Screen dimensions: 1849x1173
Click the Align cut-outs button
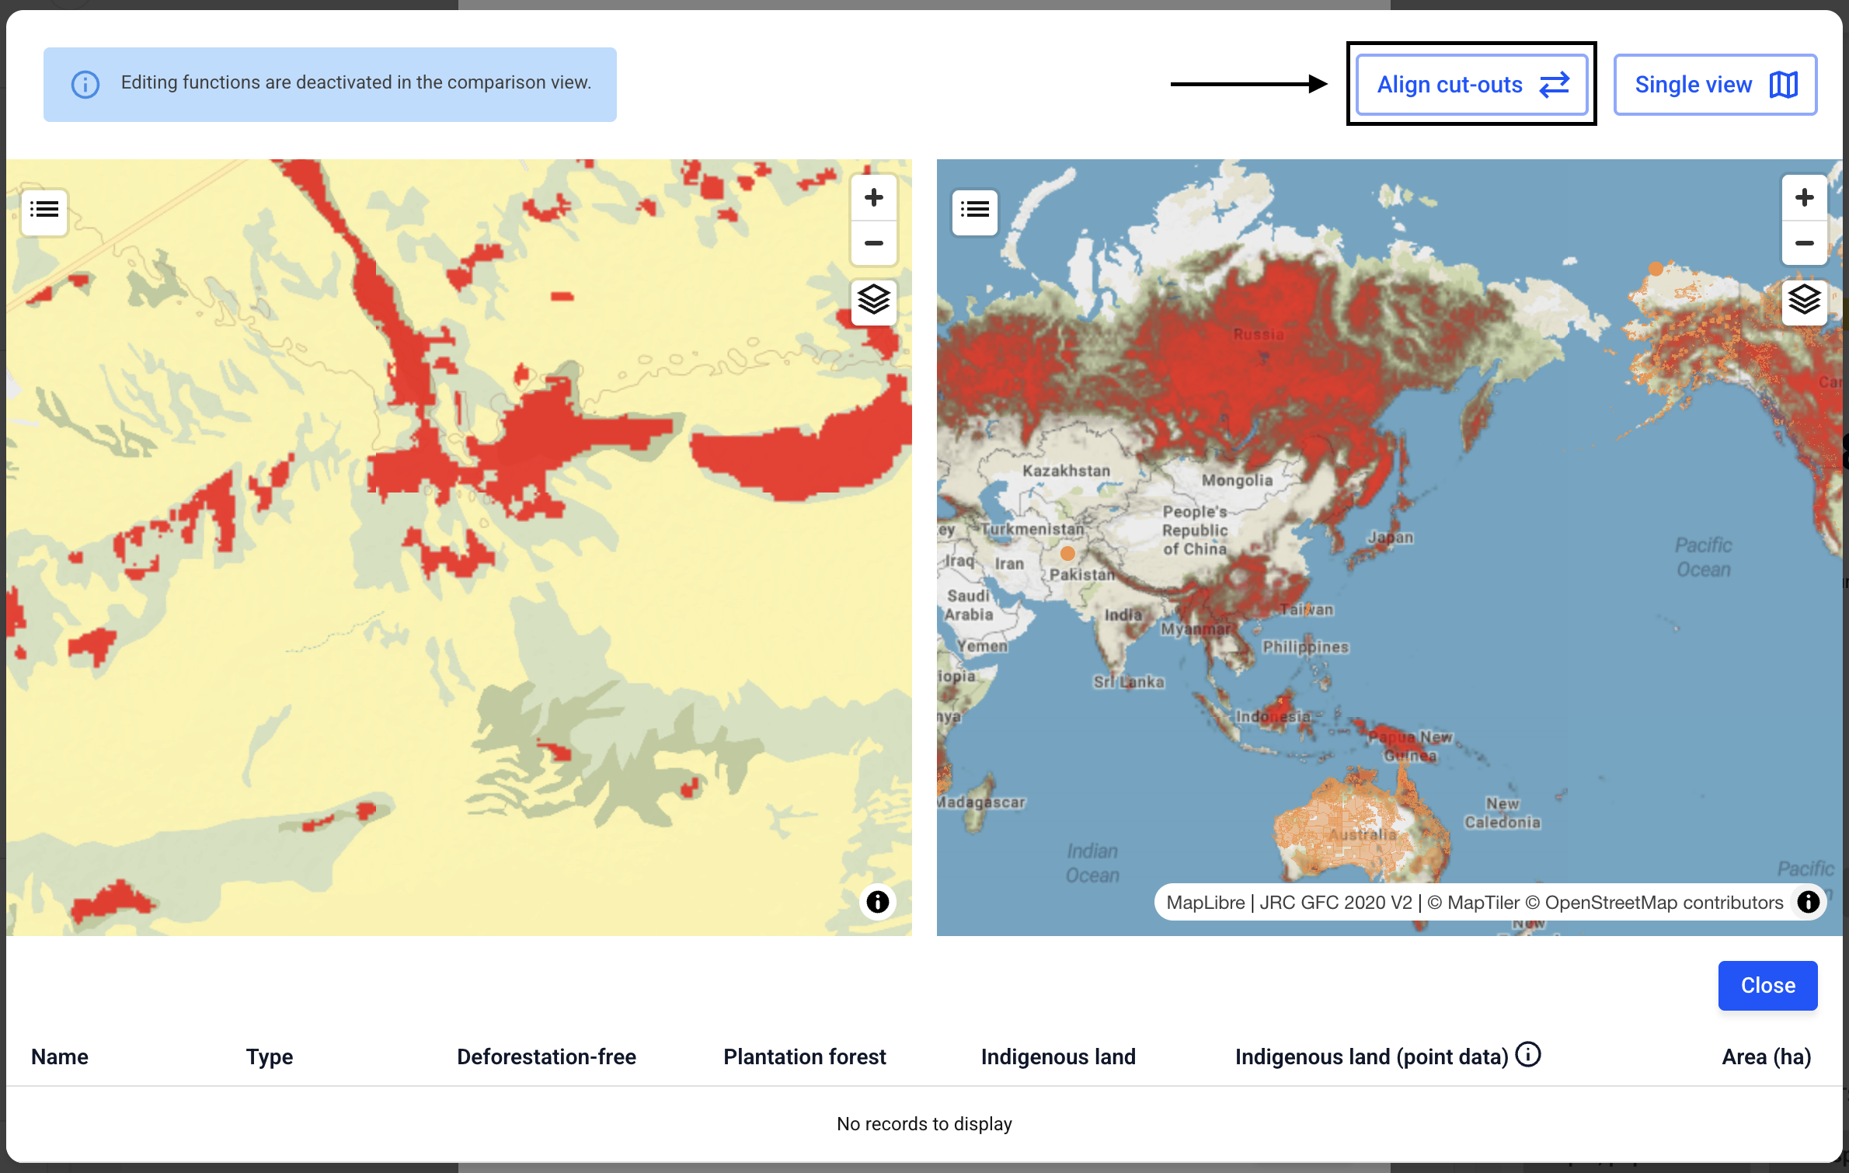1471,85
